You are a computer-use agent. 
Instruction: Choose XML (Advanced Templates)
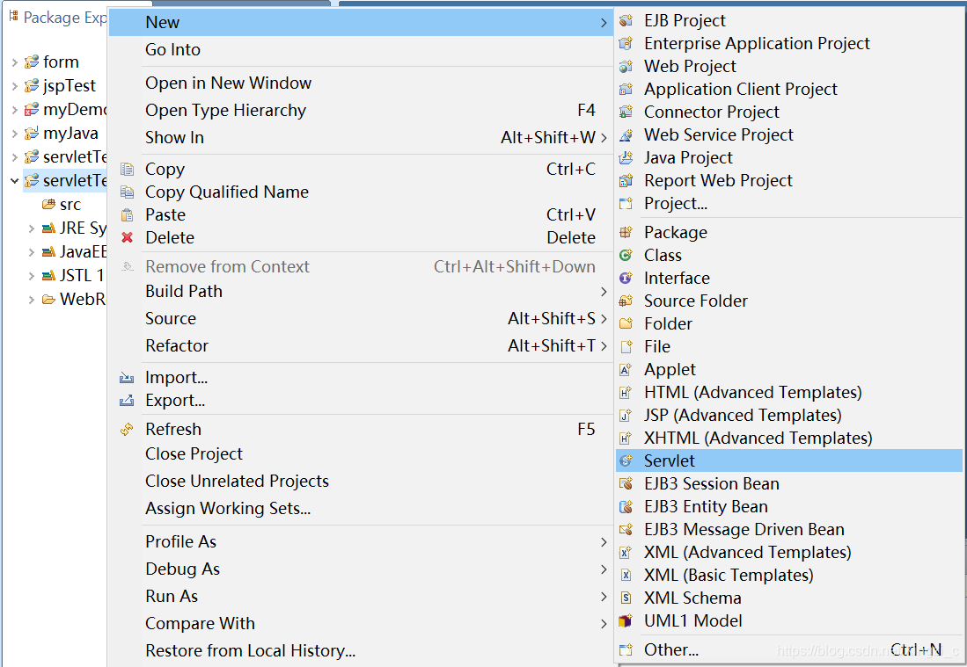click(788, 552)
